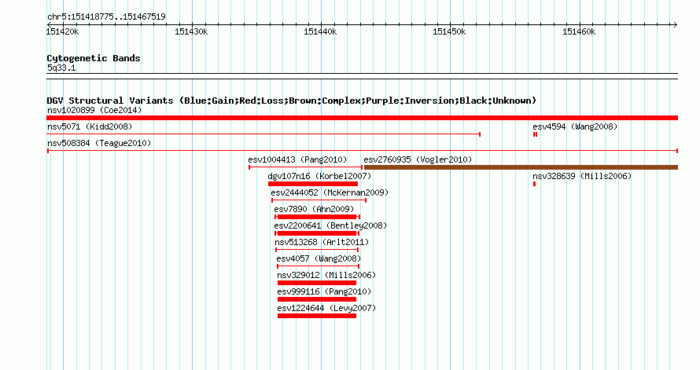The width and height of the screenshot is (700, 370).
Task: Select the esv2200641 red bar
Action: coord(317,233)
